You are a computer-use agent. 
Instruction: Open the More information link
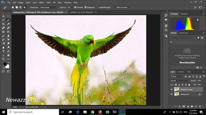pyautogui.click(x=187, y=63)
